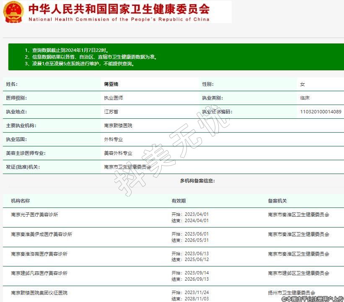Select the doctor name 蒋亚楠
This screenshot has width=344, height=302.
[x=111, y=84]
